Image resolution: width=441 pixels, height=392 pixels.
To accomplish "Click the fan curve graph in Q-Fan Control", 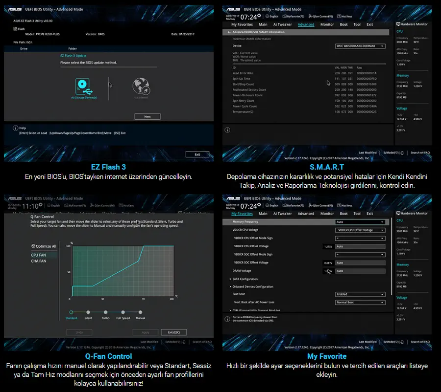I will [x=123, y=271].
